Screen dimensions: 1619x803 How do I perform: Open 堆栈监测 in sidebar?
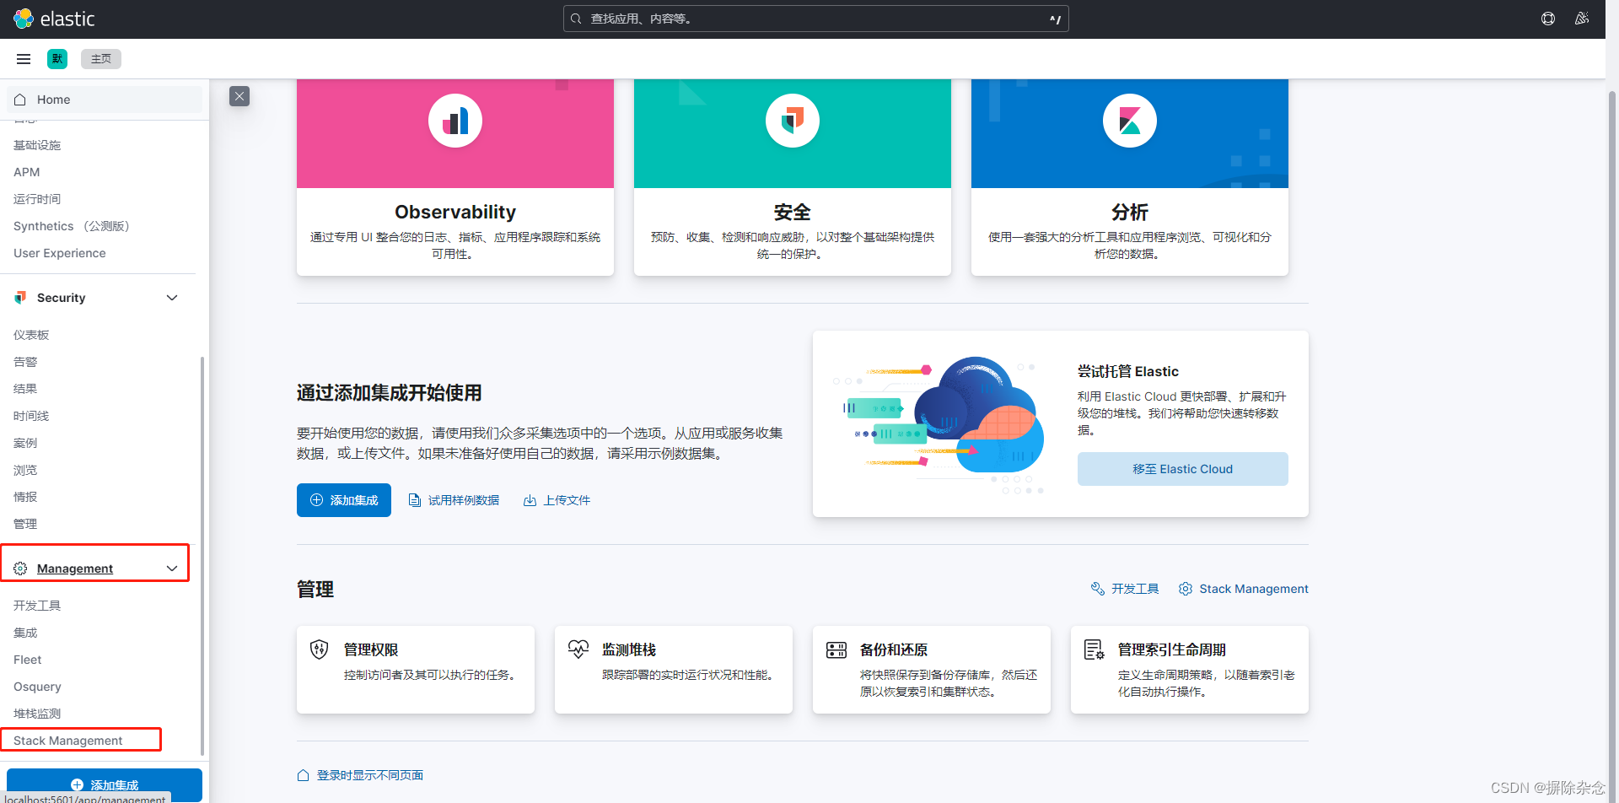[37, 714]
